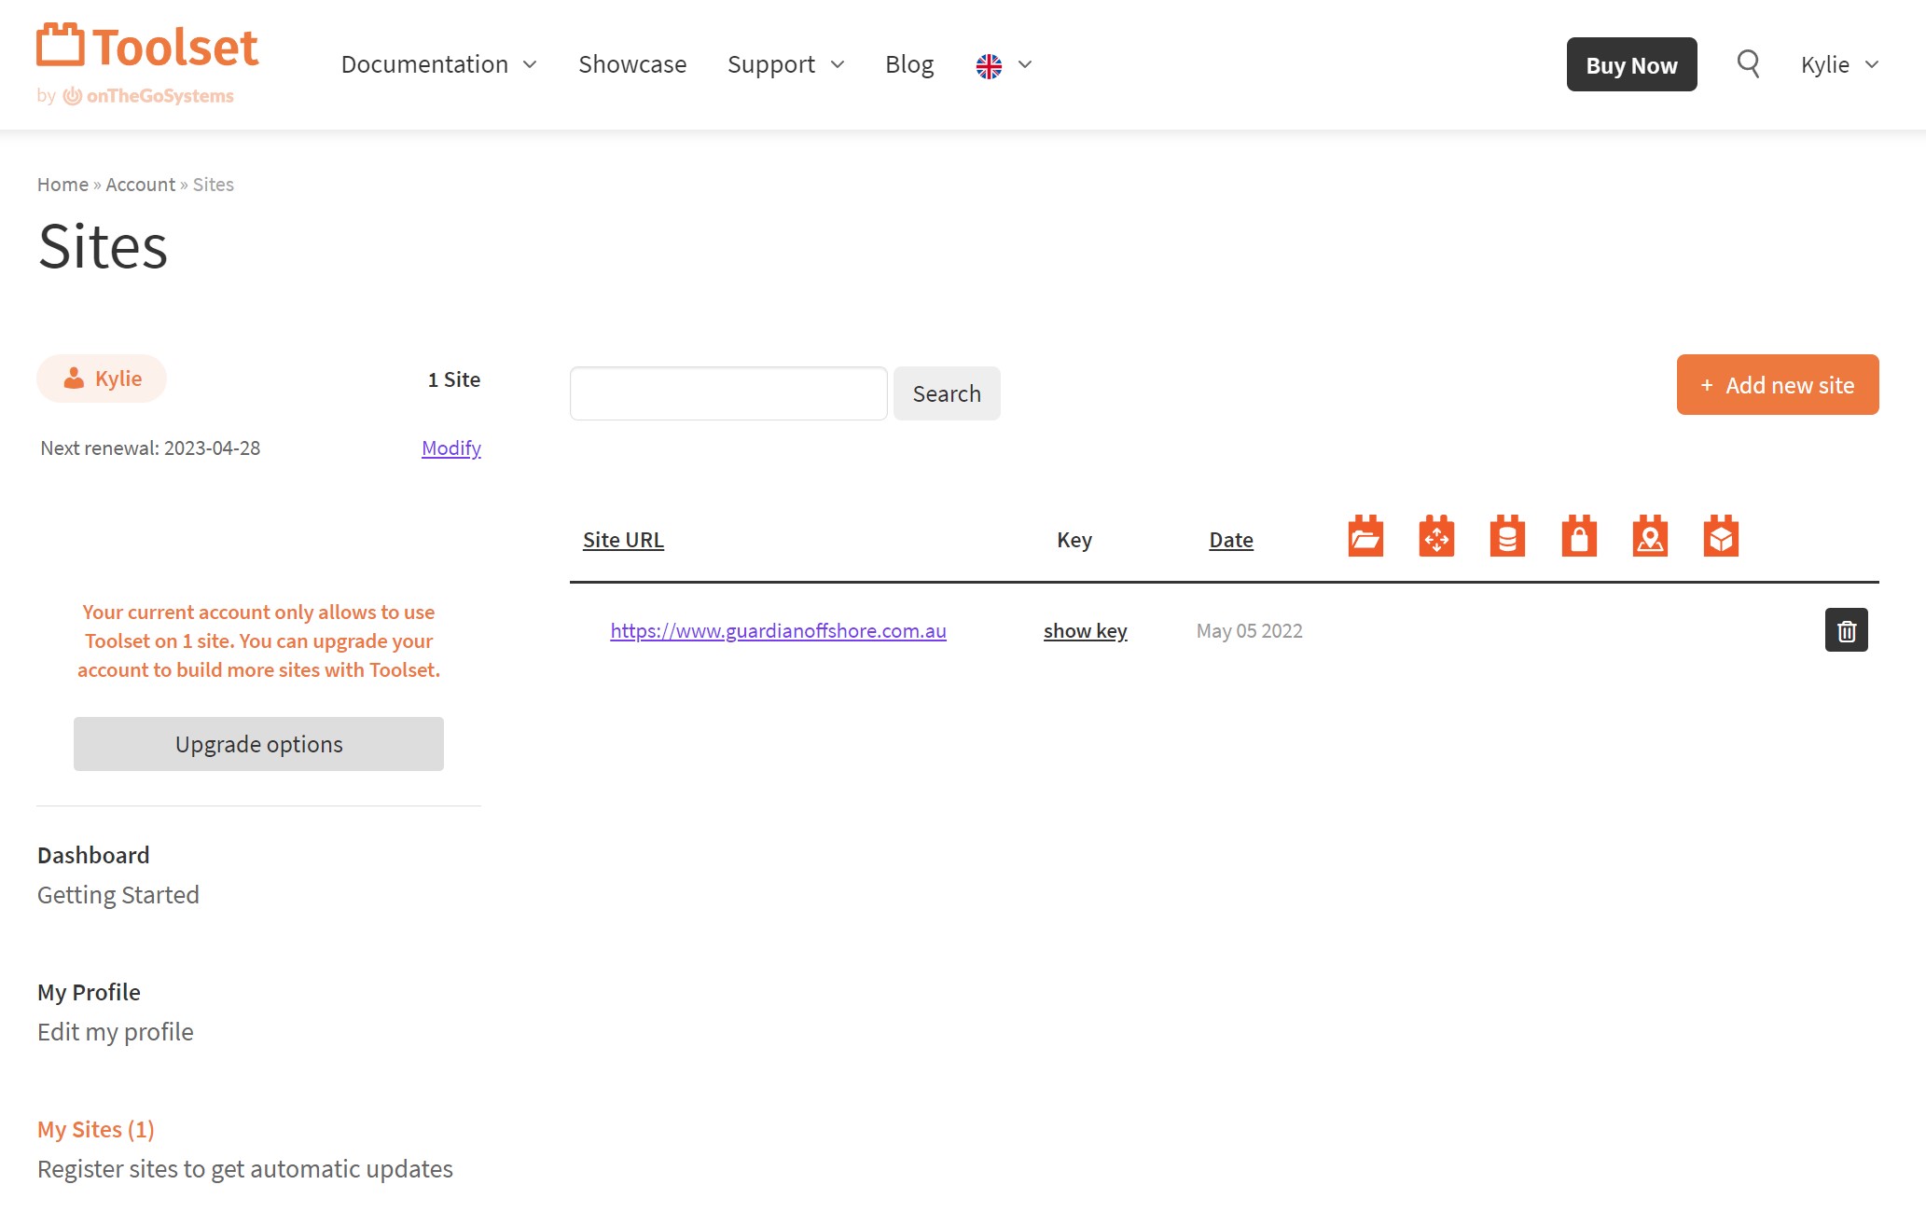Open the language selector chevron

point(1025,64)
